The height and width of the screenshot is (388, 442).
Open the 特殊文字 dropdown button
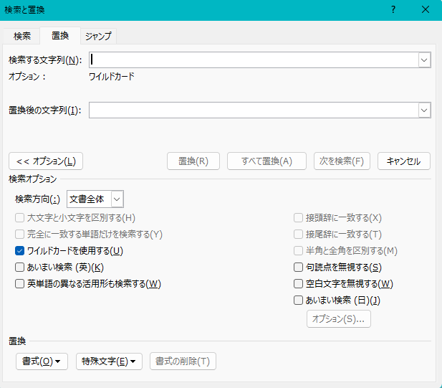109,361
